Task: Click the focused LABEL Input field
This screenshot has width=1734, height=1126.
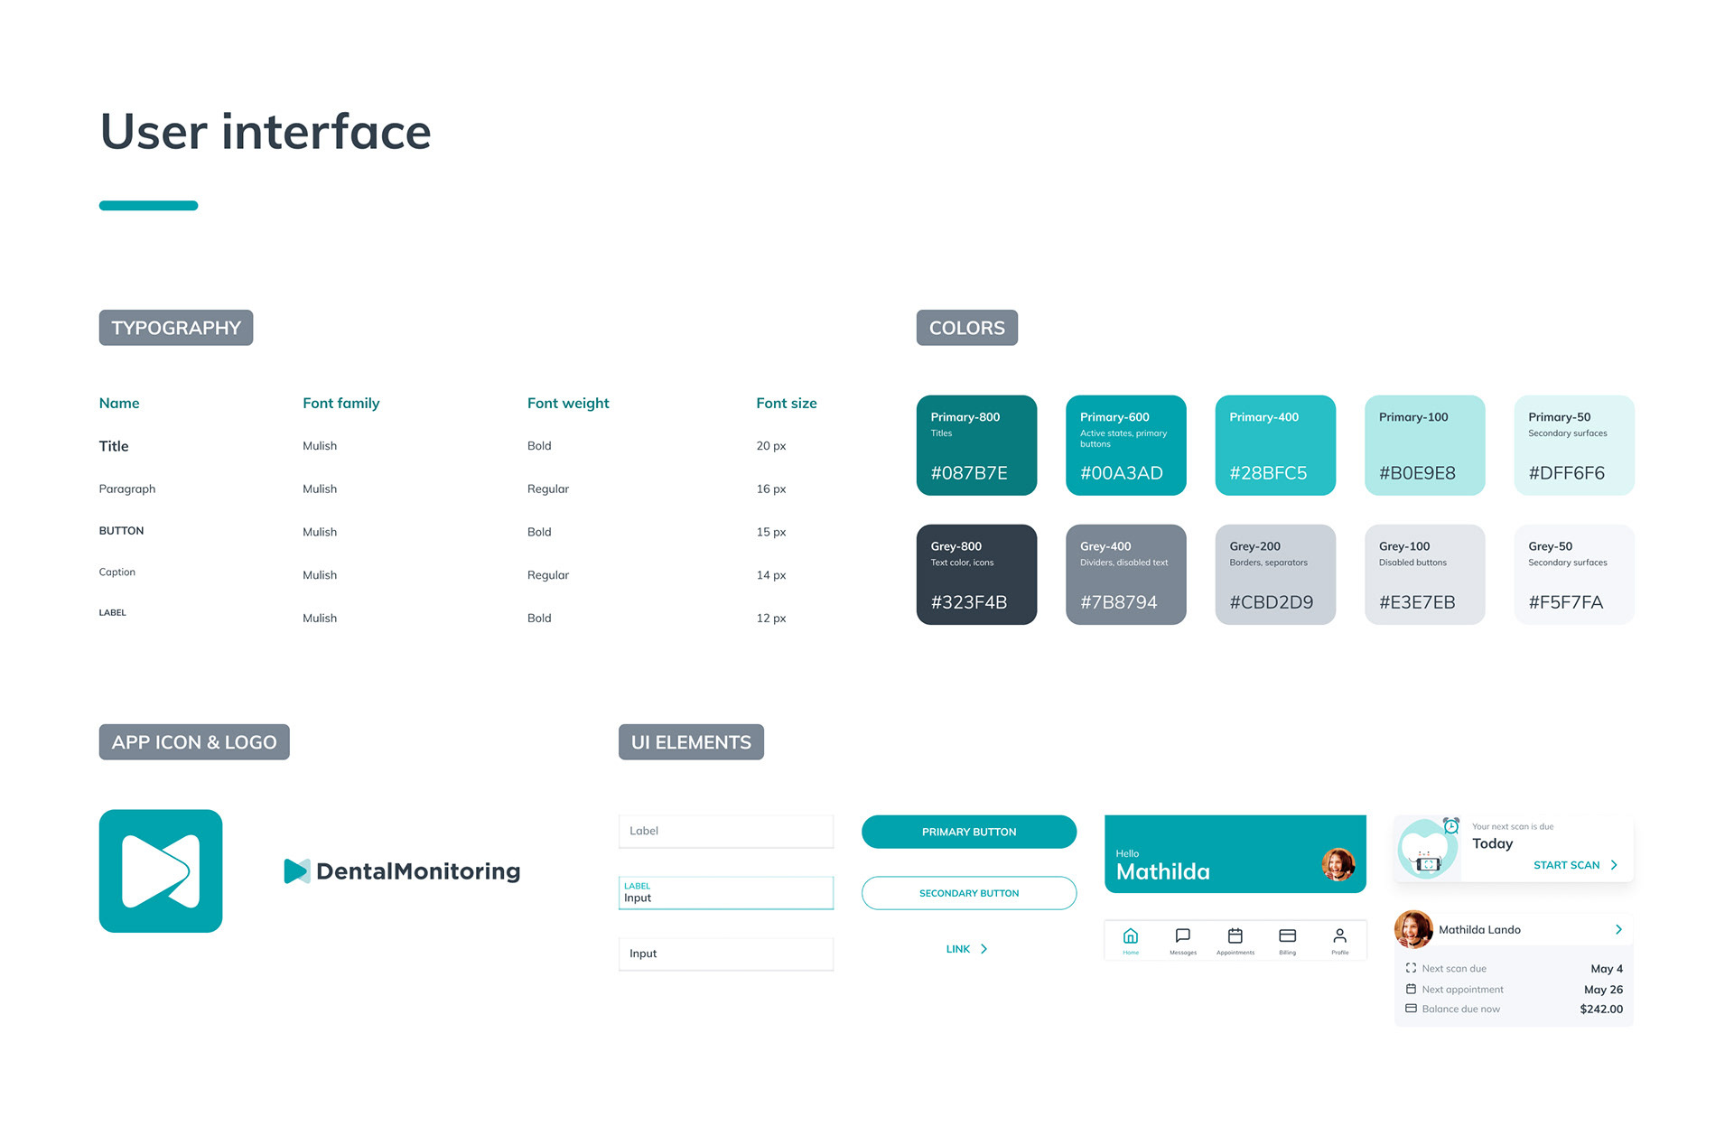Action: [x=726, y=893]
